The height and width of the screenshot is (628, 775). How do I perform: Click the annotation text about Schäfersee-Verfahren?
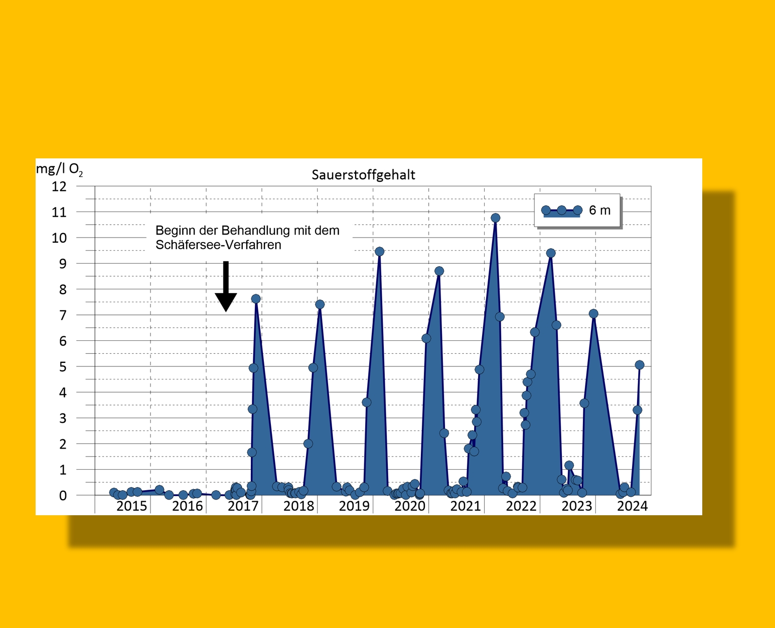click(247, 238)
